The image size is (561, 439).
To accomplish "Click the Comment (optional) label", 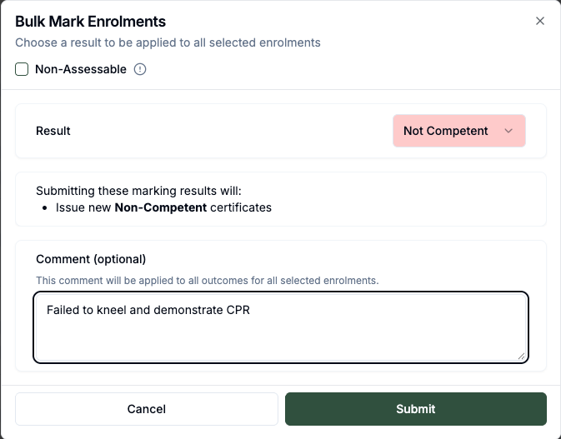I will 91,259.
